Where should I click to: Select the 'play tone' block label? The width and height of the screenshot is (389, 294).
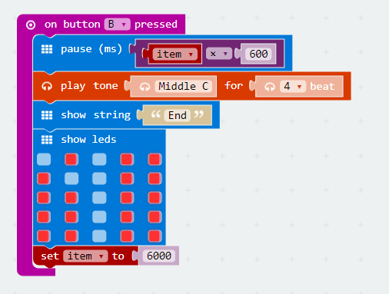(x=89, y=86)
